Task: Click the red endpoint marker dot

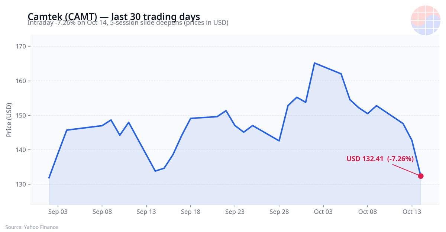Action: (421, 176)
